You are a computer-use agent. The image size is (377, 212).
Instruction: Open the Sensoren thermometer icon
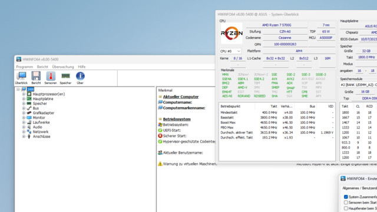(51, 78)
